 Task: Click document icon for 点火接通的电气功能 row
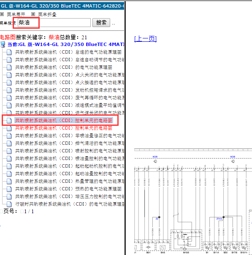pos(9,83)
